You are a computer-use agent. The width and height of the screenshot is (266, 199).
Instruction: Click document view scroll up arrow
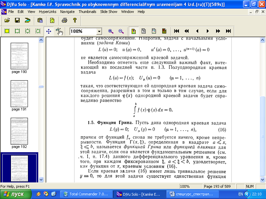(x=262, y=40)
